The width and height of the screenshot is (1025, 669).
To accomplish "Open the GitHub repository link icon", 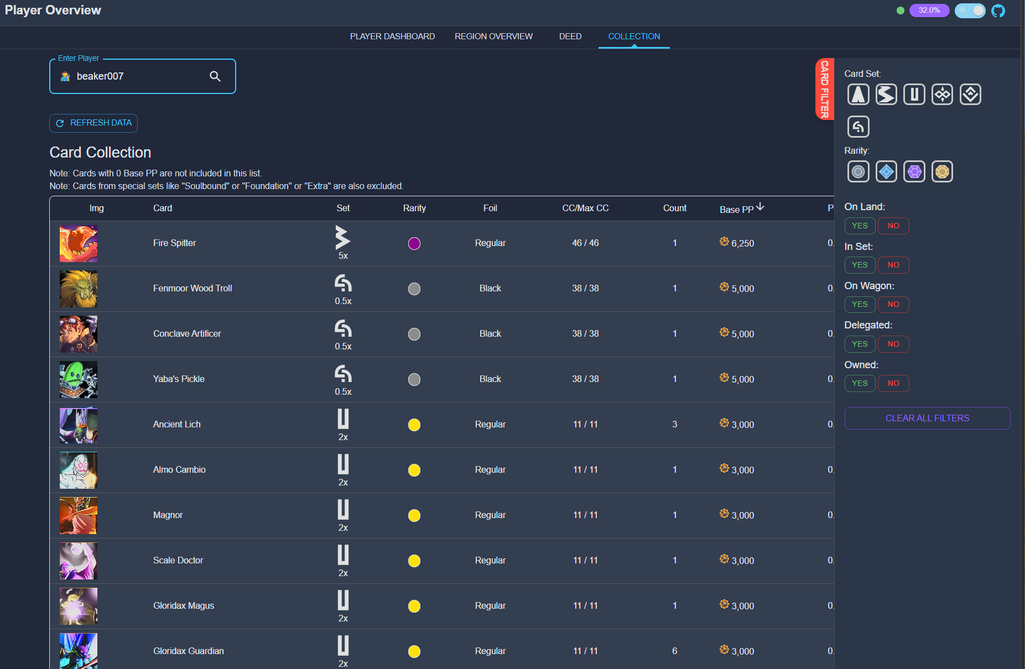I will (x=998, y=11).
